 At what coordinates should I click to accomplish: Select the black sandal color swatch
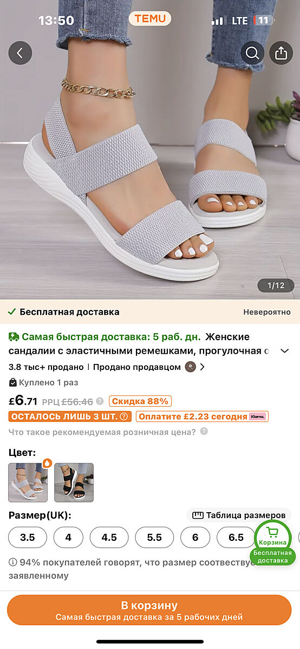pos(74,482)
